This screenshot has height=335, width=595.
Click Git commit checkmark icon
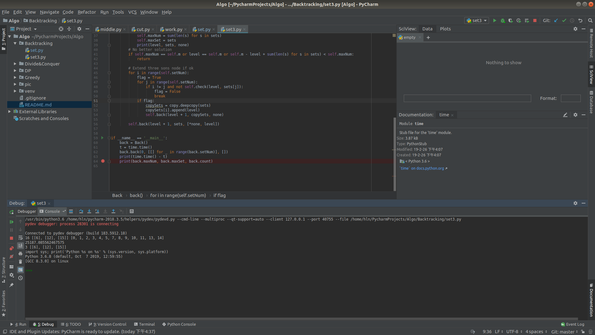564,20
